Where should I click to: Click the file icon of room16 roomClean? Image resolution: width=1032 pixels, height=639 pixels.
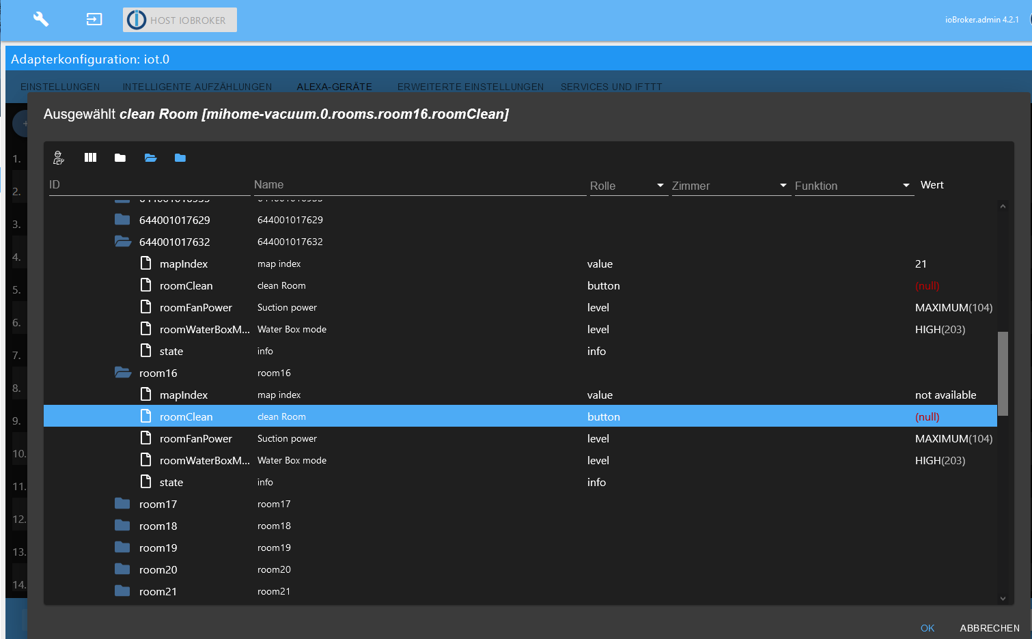145,416
